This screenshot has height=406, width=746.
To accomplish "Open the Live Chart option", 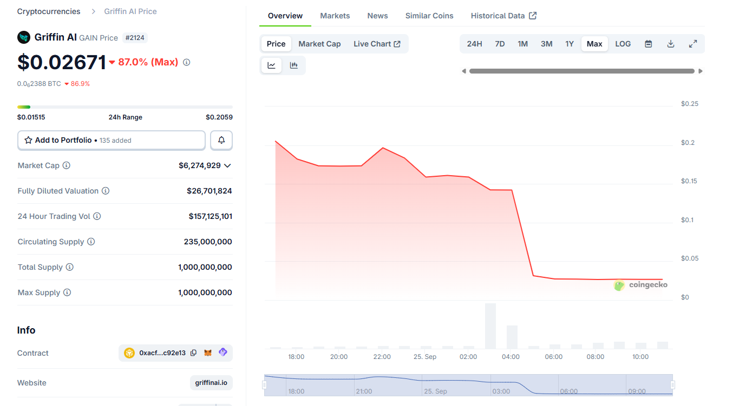I will [x=377, y=44].
